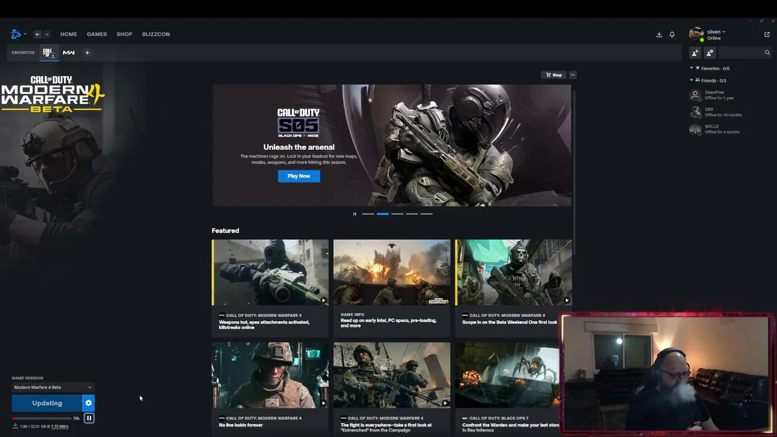The height and width of the screenshot is (437, 777).
Task: Open 'The fight is everywhere' video thumbnail
Action: 392,375
